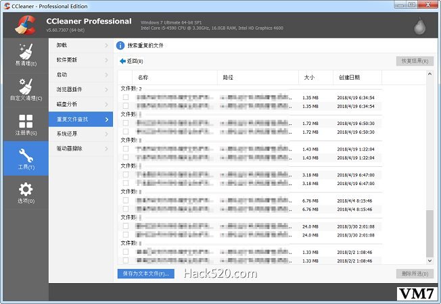Click the 恢复结果 button
The image size is (441, 304).
pyautogui.click(x=415, y=61)
